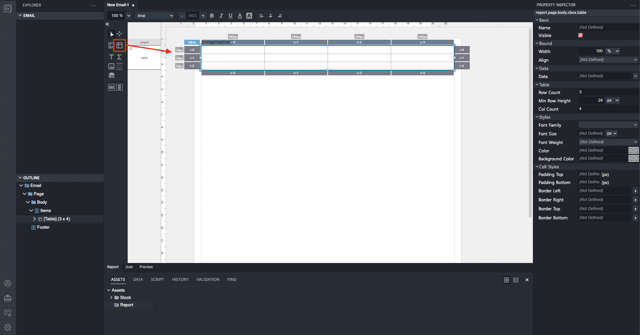Select the pointer selection tool

coord(111,34)
